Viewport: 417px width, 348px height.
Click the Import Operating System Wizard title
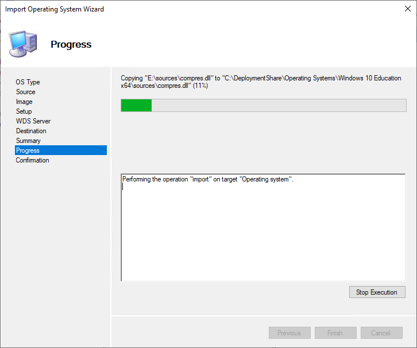(55, 9)
